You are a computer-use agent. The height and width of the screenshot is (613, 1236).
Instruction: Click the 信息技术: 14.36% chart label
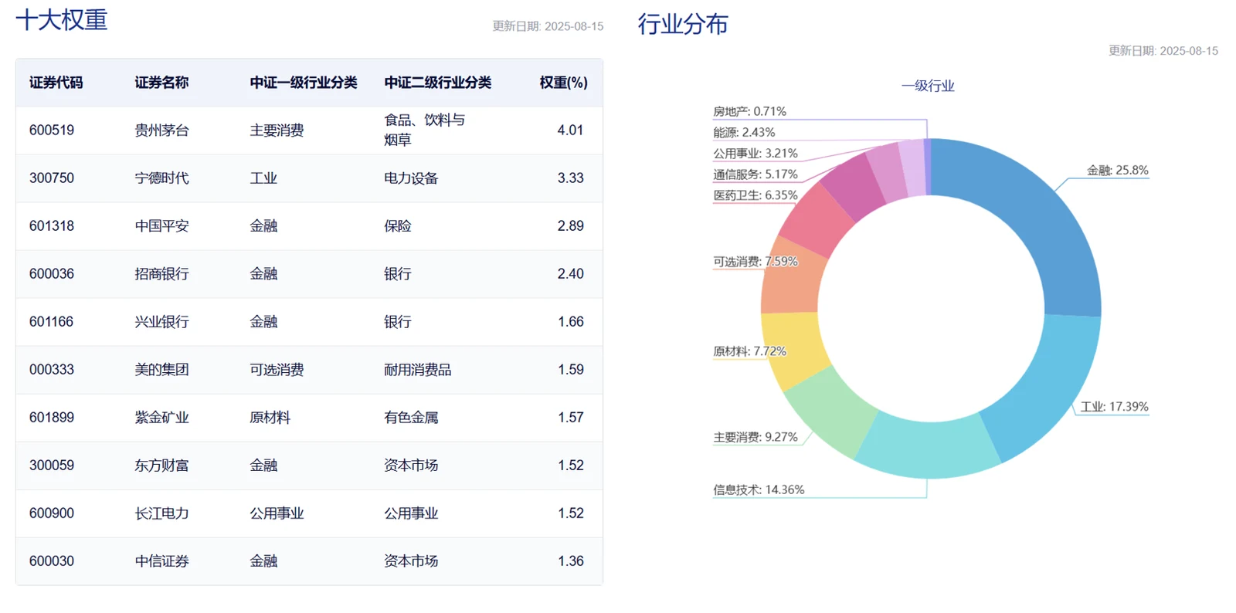pos(759,489)
